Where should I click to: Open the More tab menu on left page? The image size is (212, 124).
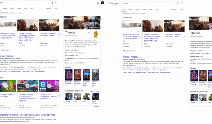[x=32, y=8]
